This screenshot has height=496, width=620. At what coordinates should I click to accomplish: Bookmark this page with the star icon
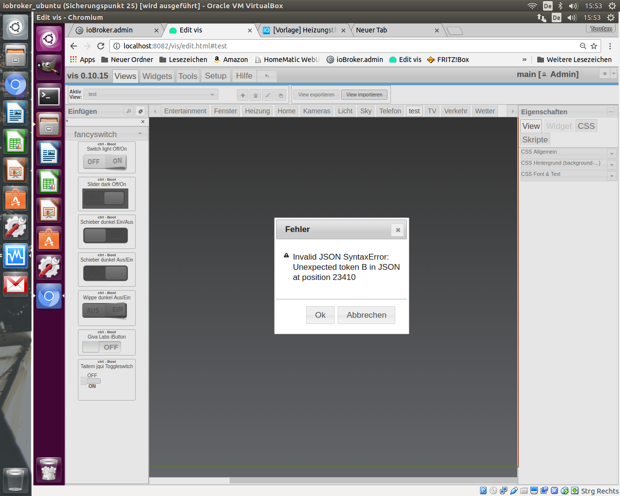point(594,46)
